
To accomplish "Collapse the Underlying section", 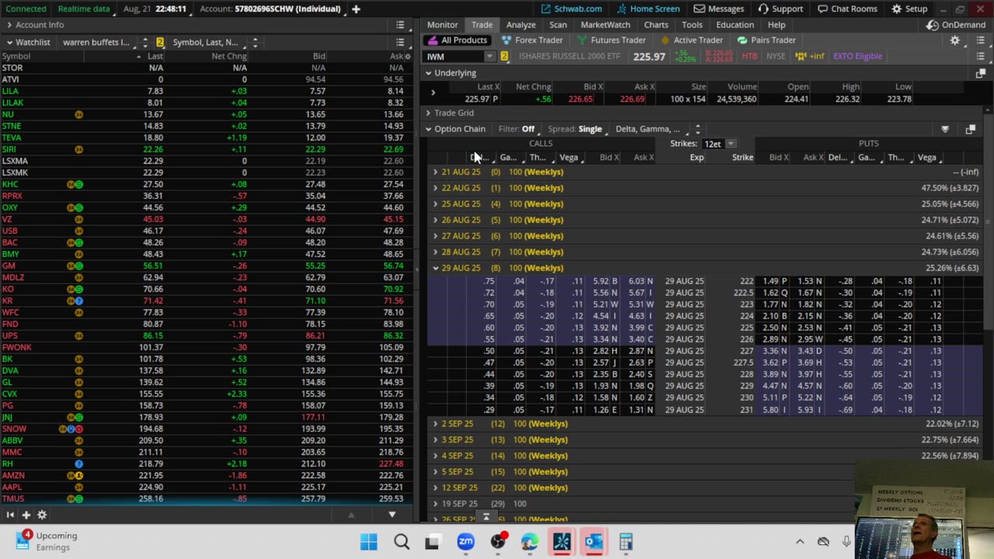I will (428, 73).
